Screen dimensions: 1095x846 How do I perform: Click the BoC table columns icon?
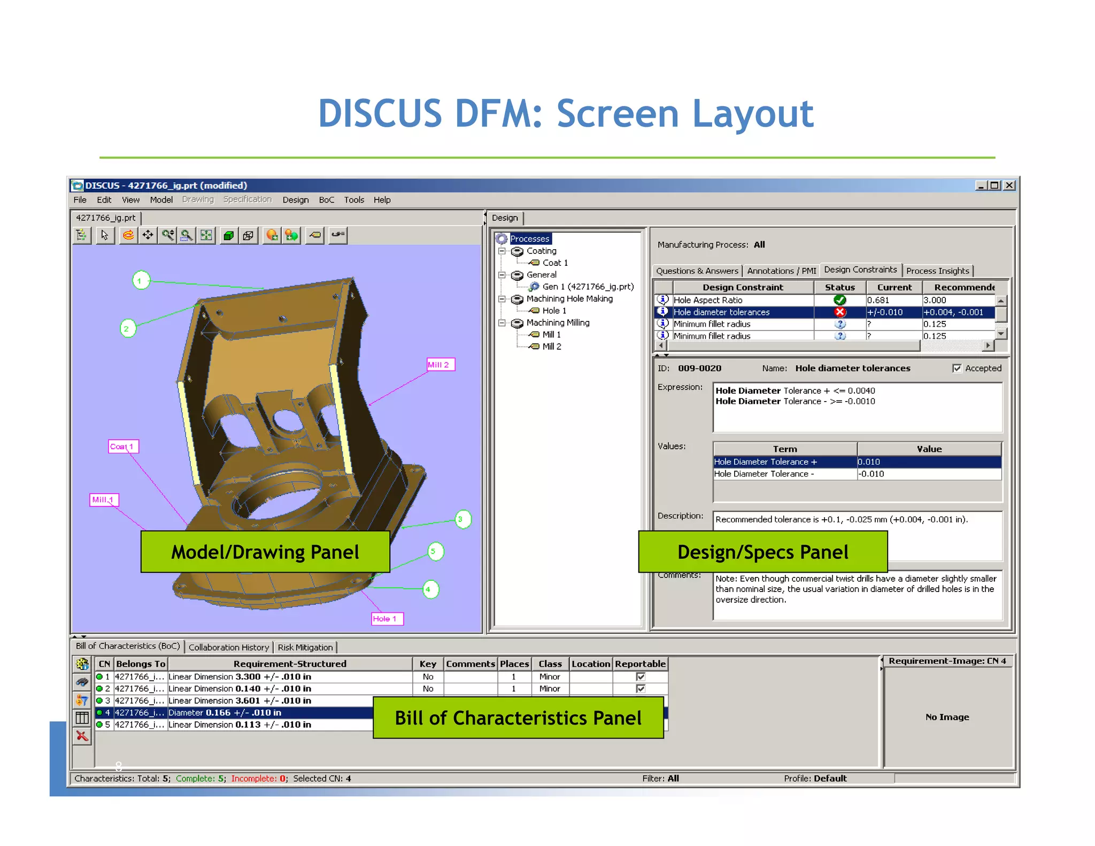(x=82, y=718)
